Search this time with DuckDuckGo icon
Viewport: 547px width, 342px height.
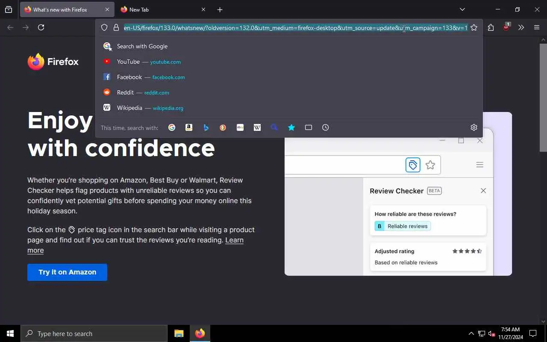point(223,127)
